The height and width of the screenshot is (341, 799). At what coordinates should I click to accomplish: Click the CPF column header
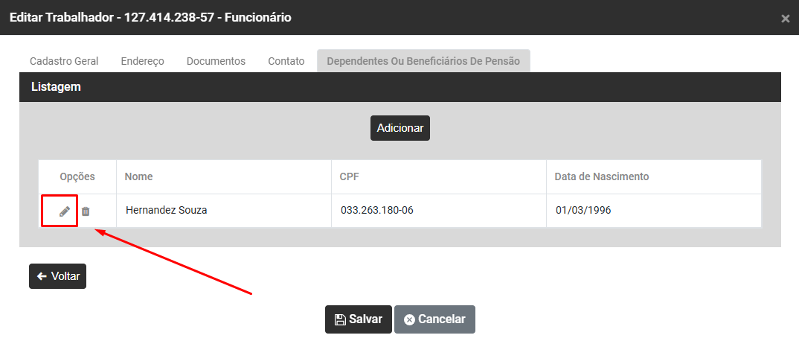(x=350, y=176)
